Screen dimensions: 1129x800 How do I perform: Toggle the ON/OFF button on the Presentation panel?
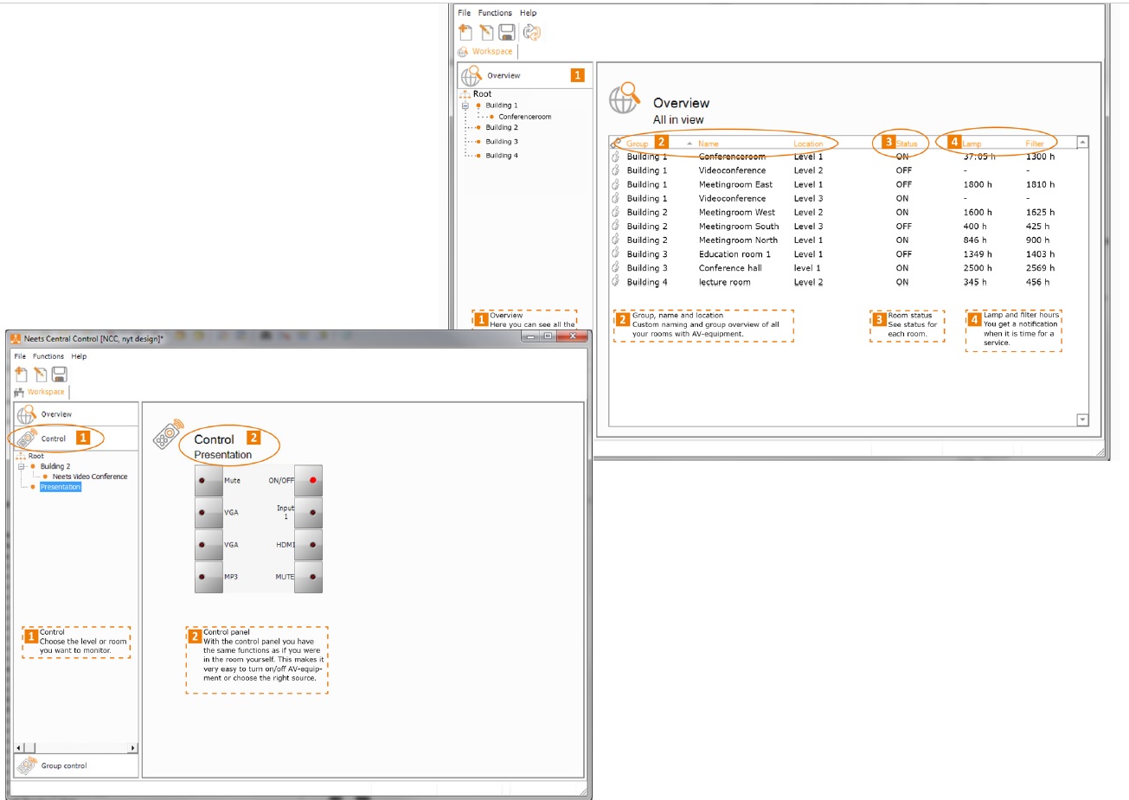point(309,480)
